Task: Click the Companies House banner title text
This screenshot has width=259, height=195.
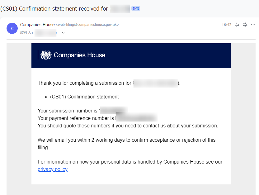Action: click(79, 55)
